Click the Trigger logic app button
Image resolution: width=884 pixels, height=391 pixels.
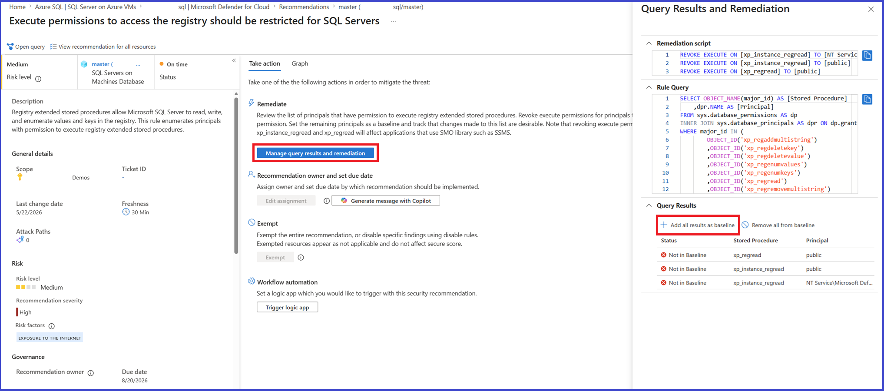click(x=288, y=308)
